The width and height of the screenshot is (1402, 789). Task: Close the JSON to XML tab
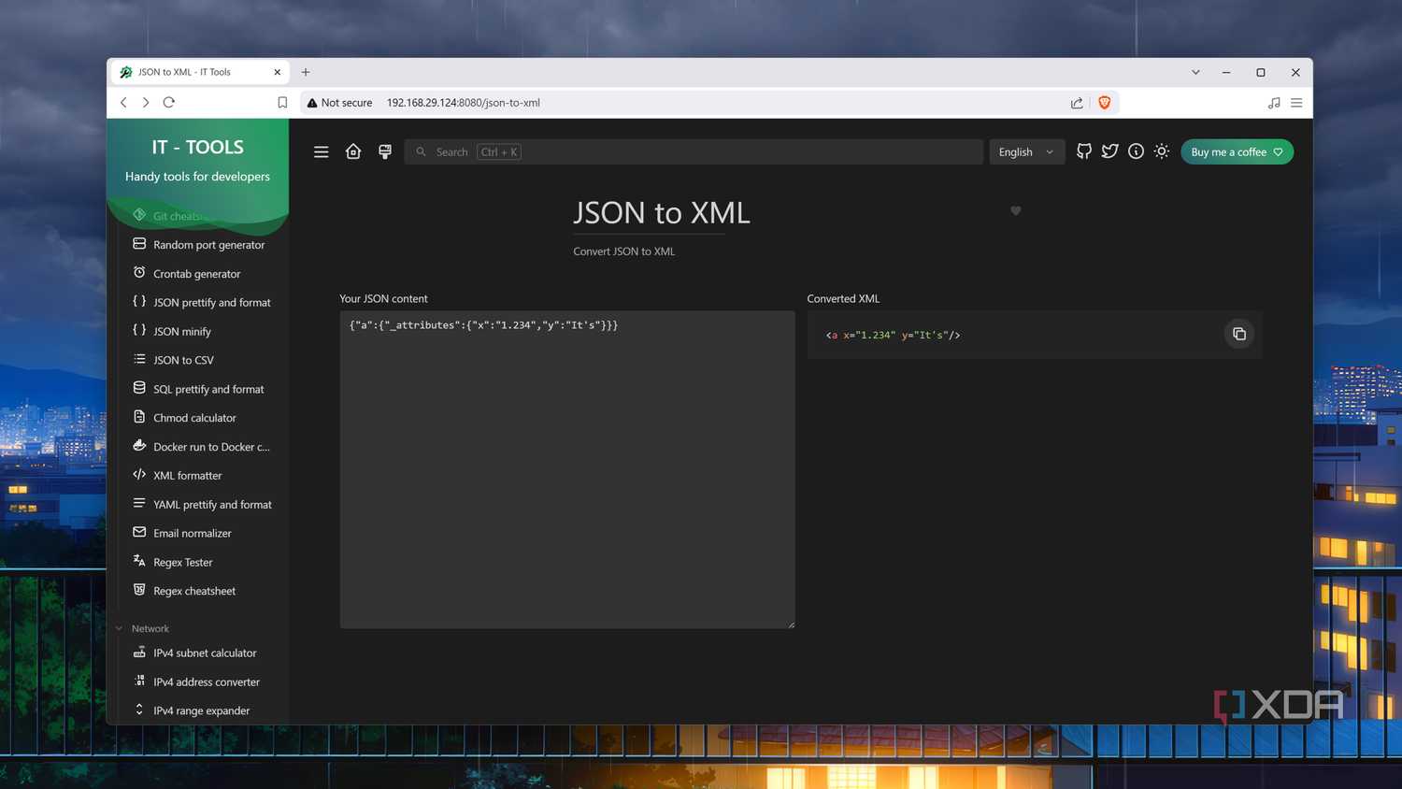point(278,72)
